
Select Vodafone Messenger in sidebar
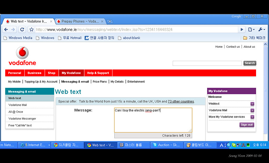(x=30, y=118)
